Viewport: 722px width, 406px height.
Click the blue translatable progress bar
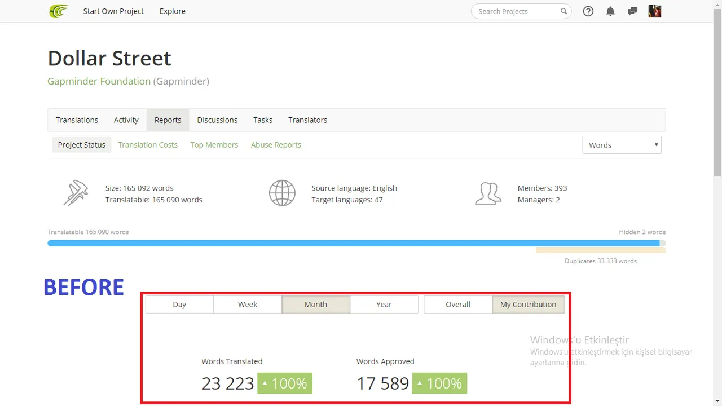tap(354, 243)
